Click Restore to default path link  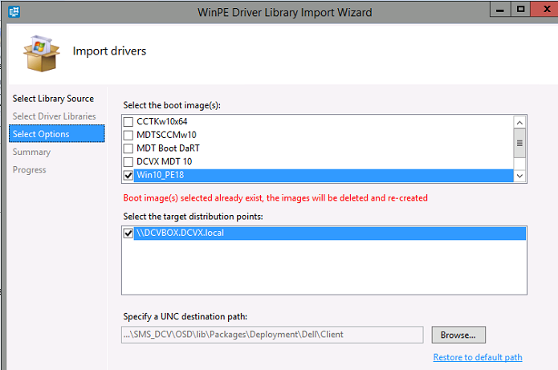point(478,357)
